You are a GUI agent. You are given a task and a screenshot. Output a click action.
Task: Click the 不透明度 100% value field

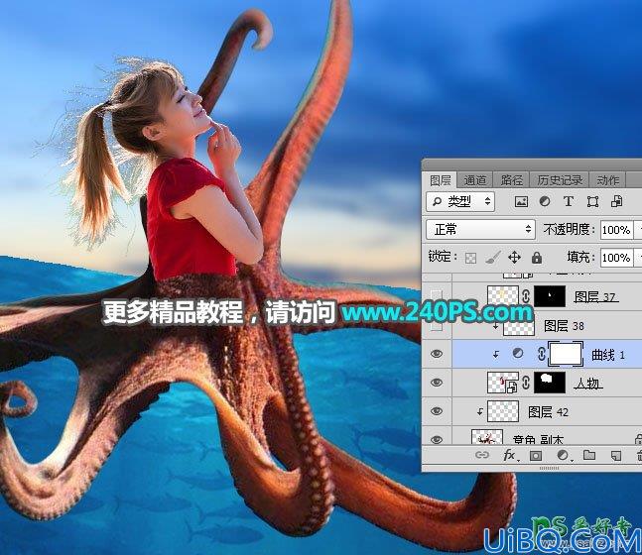click(x=616, y=230)
